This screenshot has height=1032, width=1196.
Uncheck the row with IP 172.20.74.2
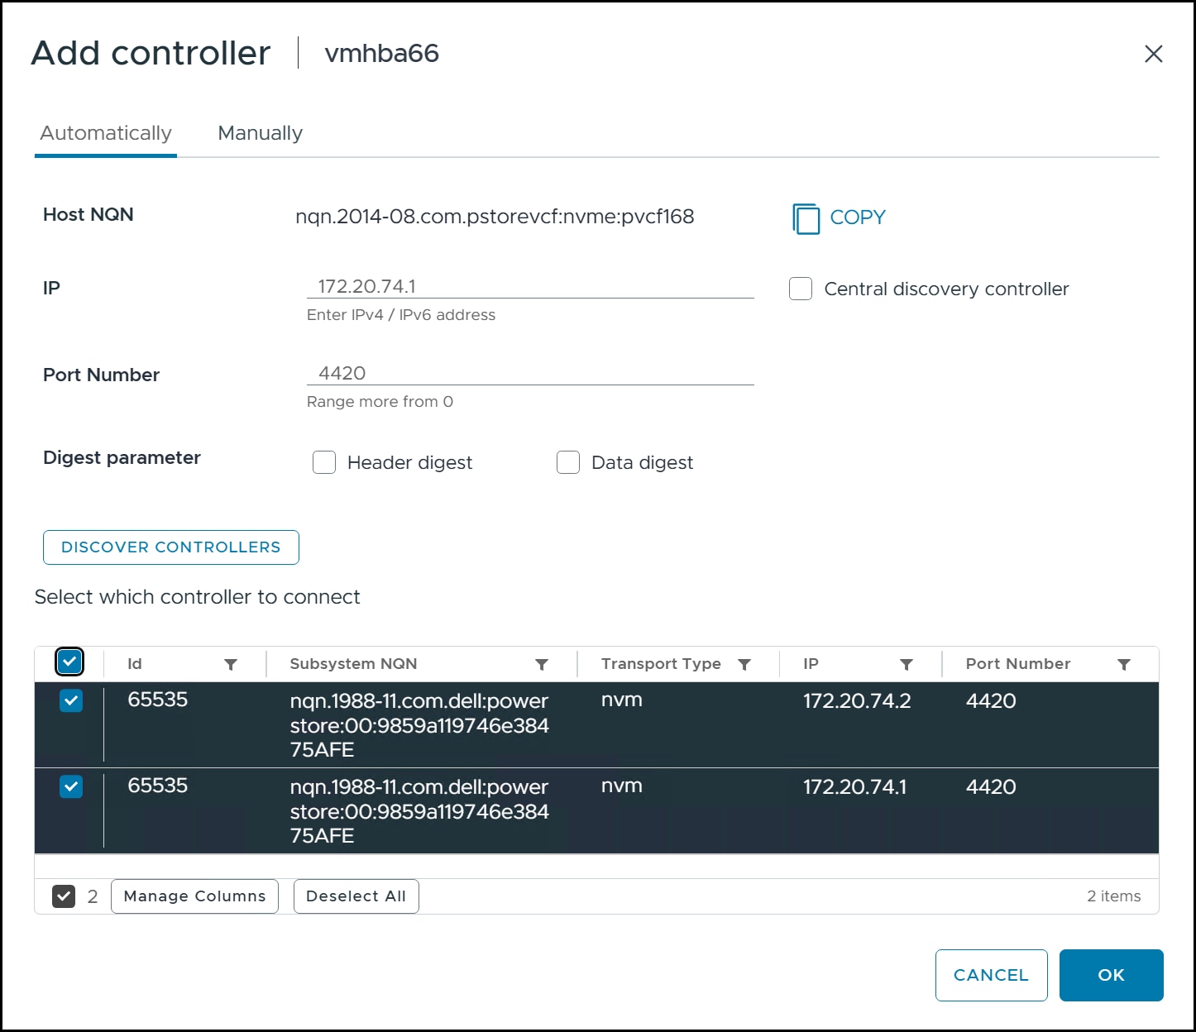71,700
